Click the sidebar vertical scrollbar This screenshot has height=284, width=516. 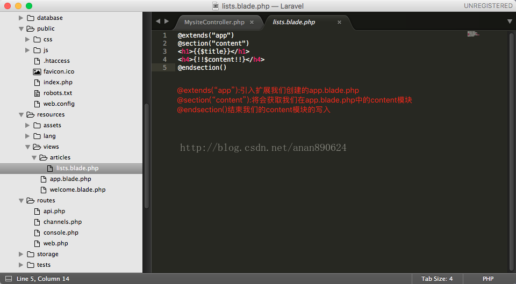pos(147,156)
